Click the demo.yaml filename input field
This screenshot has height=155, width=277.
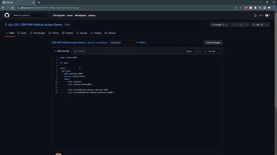click(x=122, y=43)
